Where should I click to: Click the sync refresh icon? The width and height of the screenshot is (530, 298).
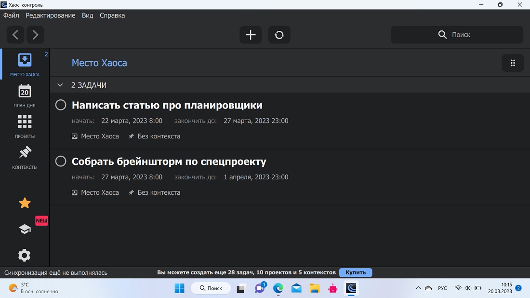point(279,35)
